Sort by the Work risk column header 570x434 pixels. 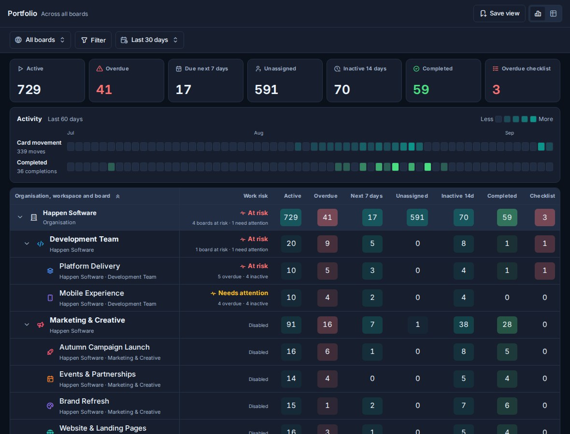click(x=256, y=196)
